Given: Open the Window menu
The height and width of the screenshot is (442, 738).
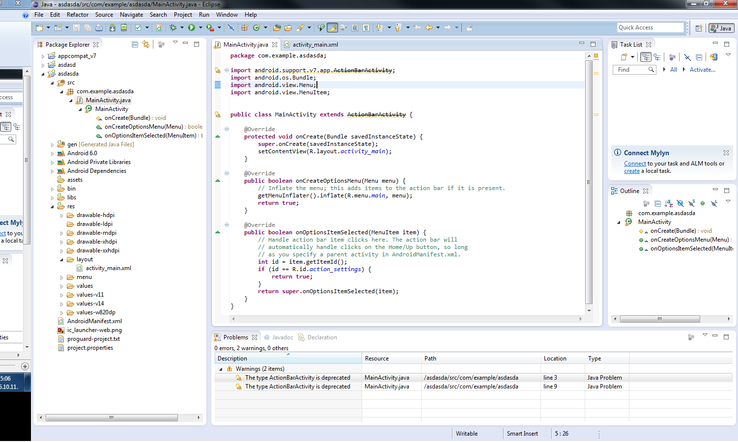Looking at the screenshot, I should click(227, 15).
